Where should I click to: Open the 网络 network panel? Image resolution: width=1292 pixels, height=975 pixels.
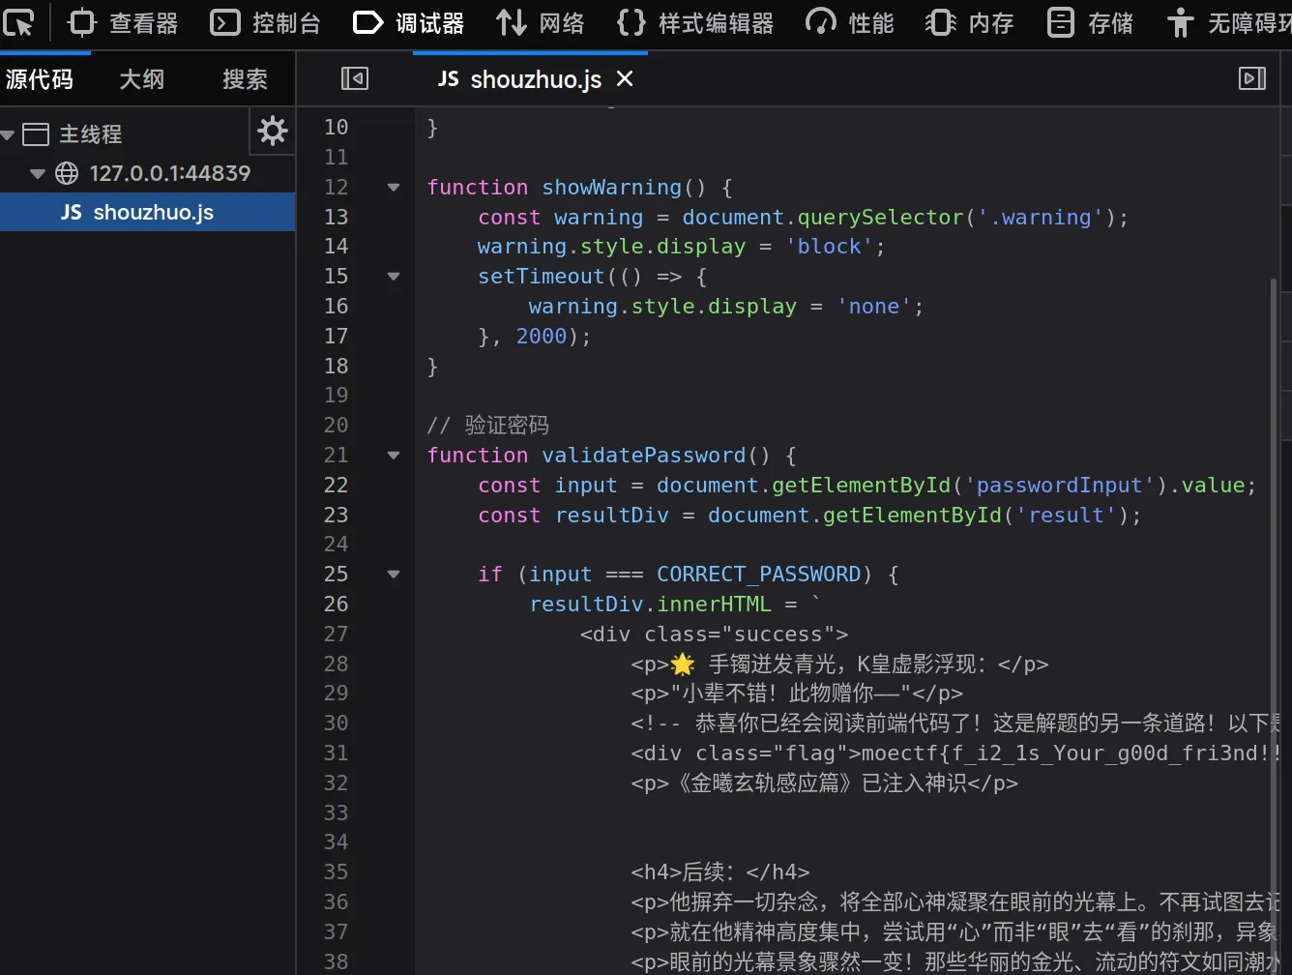[x=540, y=23]
